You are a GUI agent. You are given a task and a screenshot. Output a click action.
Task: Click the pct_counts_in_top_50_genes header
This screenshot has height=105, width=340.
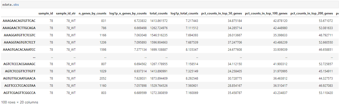(x=222, y=13)
